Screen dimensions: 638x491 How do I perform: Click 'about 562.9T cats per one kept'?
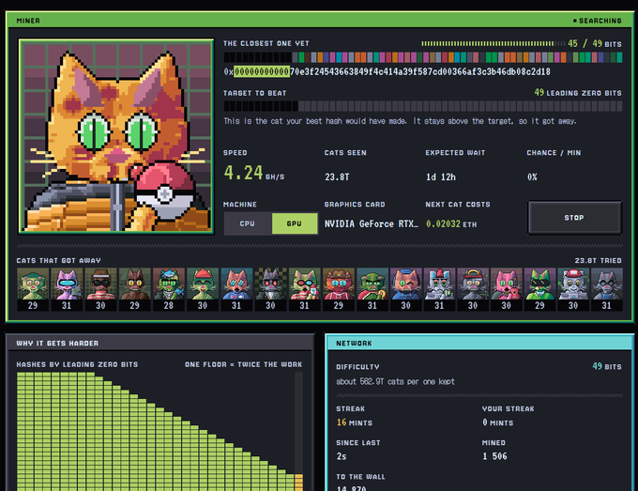[395, 381]
